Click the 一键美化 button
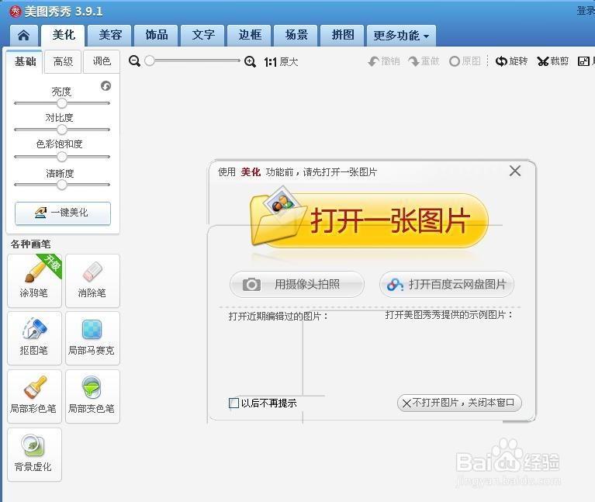Image resolution: width=595 pixels, height=502 pixels. [63, 213]
